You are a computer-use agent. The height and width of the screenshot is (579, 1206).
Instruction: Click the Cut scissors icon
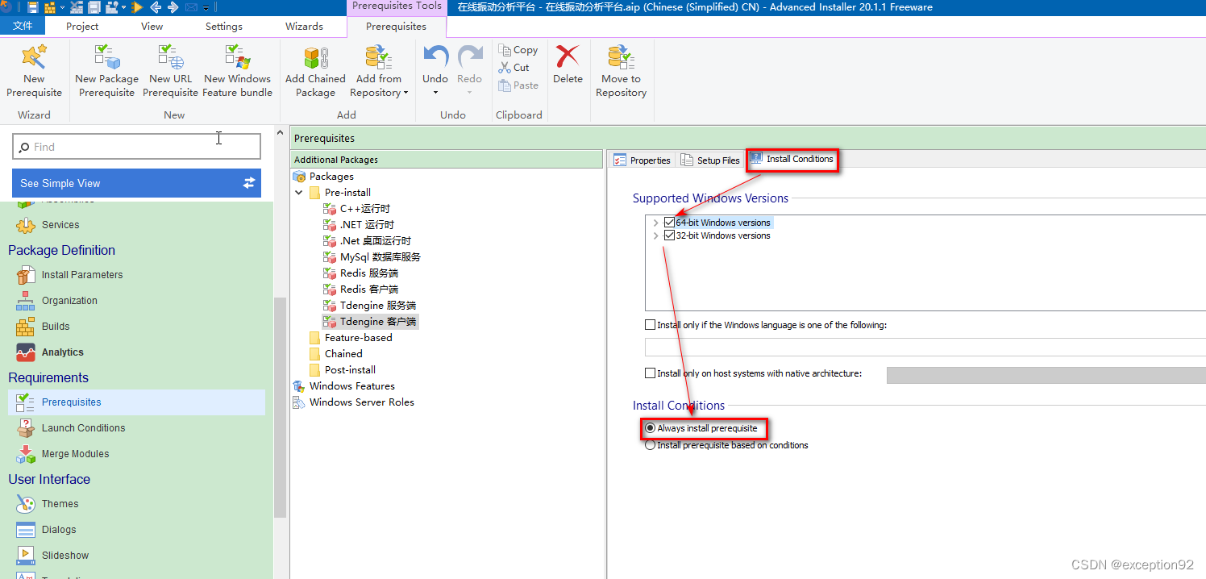pyautogui.click(x=505, y=68)
